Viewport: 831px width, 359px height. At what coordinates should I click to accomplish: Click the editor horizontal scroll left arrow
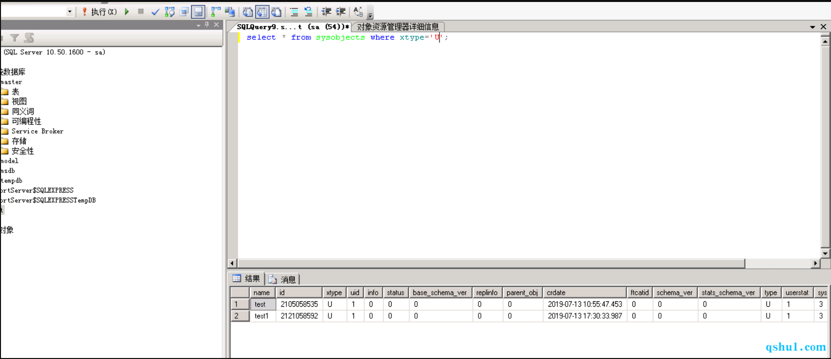(x=232, y=263)
